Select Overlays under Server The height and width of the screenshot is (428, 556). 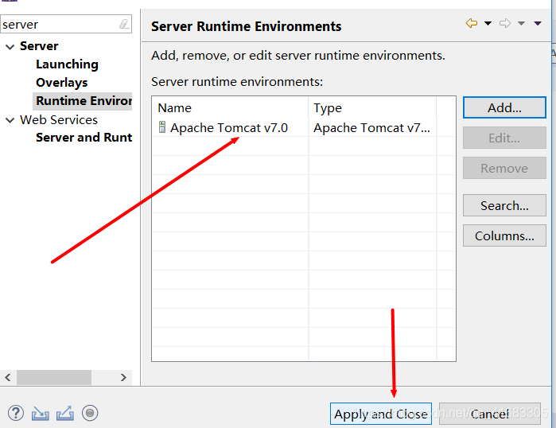pyautogui.click(x=62, y=83)
